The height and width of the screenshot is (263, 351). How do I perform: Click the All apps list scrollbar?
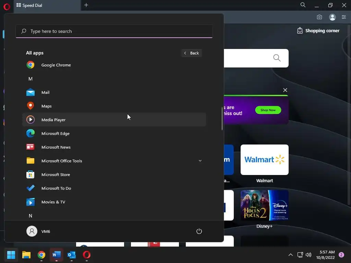(222, 118)
